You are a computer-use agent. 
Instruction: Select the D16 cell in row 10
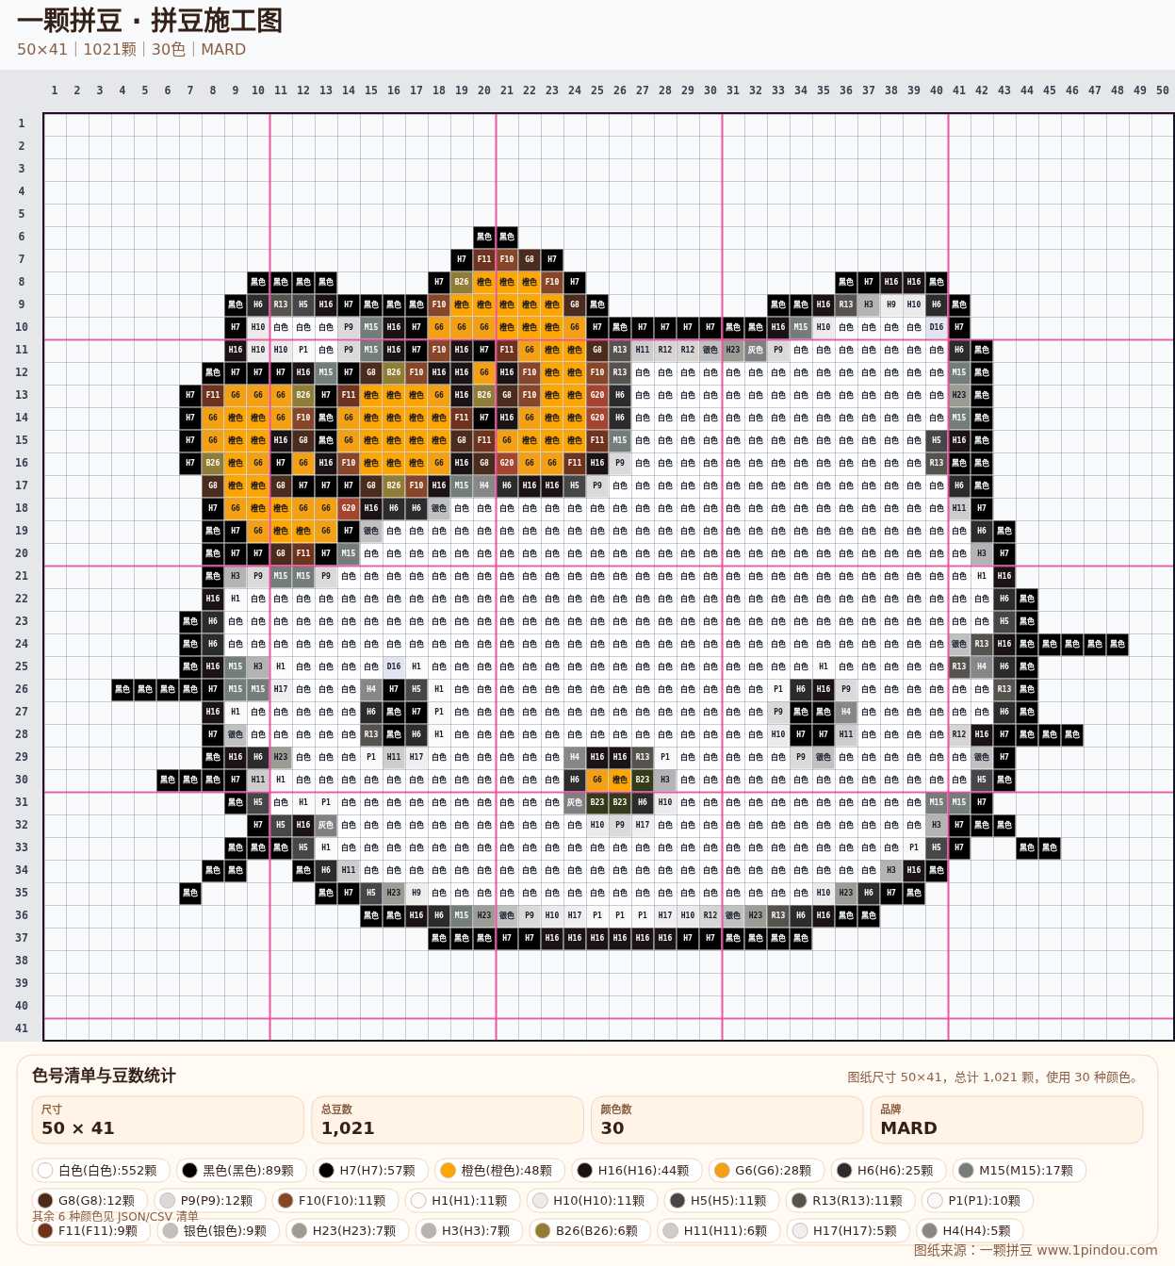coord(937,327)
